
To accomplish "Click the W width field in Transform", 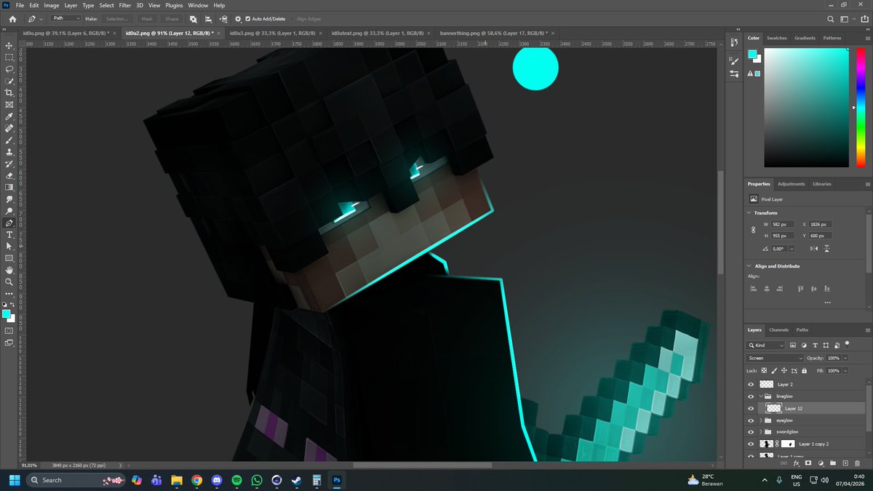I will [783, 224].
